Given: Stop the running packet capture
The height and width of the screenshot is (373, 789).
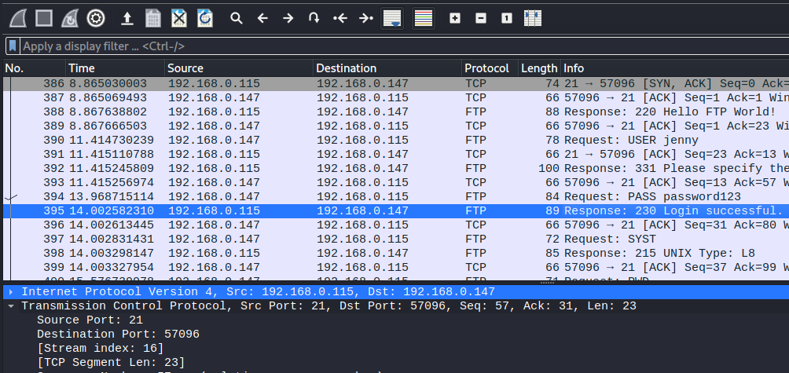Looking at the screenshot, I should point(44,19).
